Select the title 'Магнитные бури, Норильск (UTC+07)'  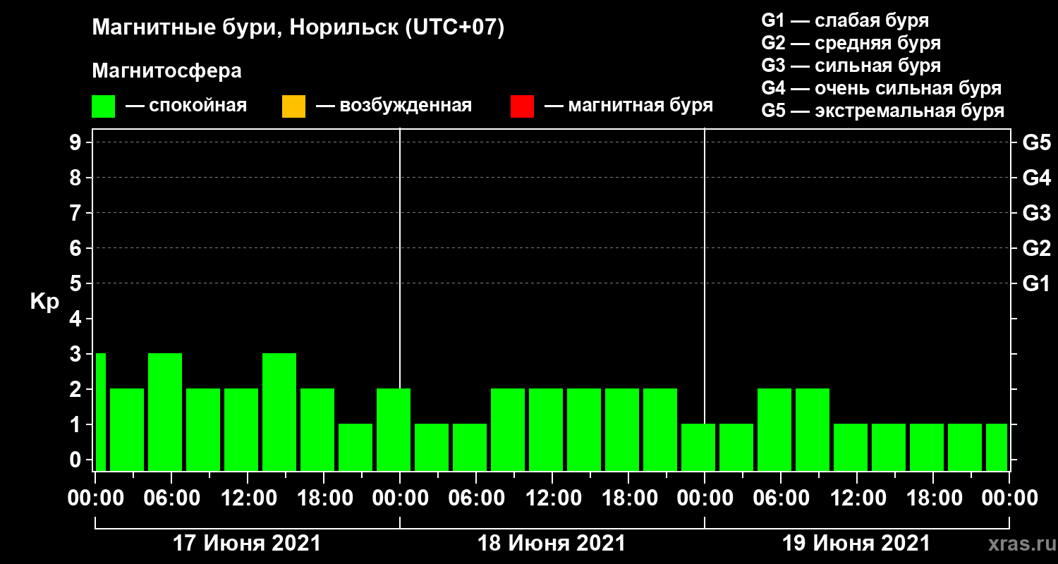click(298, 28)
